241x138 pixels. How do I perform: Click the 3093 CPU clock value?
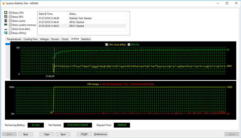(229, 66)
